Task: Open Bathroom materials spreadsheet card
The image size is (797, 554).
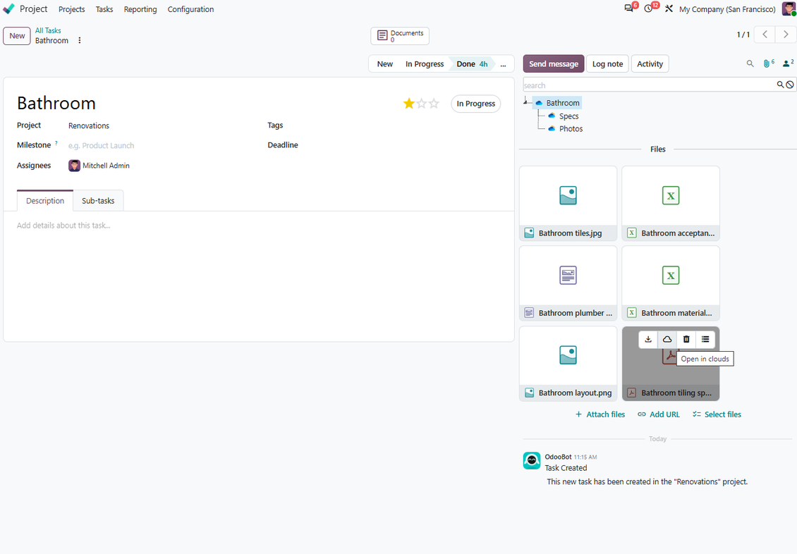Action: pyautogui.click(x=671, y=283)
